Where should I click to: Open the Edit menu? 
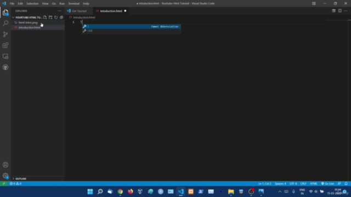point(20,4)
